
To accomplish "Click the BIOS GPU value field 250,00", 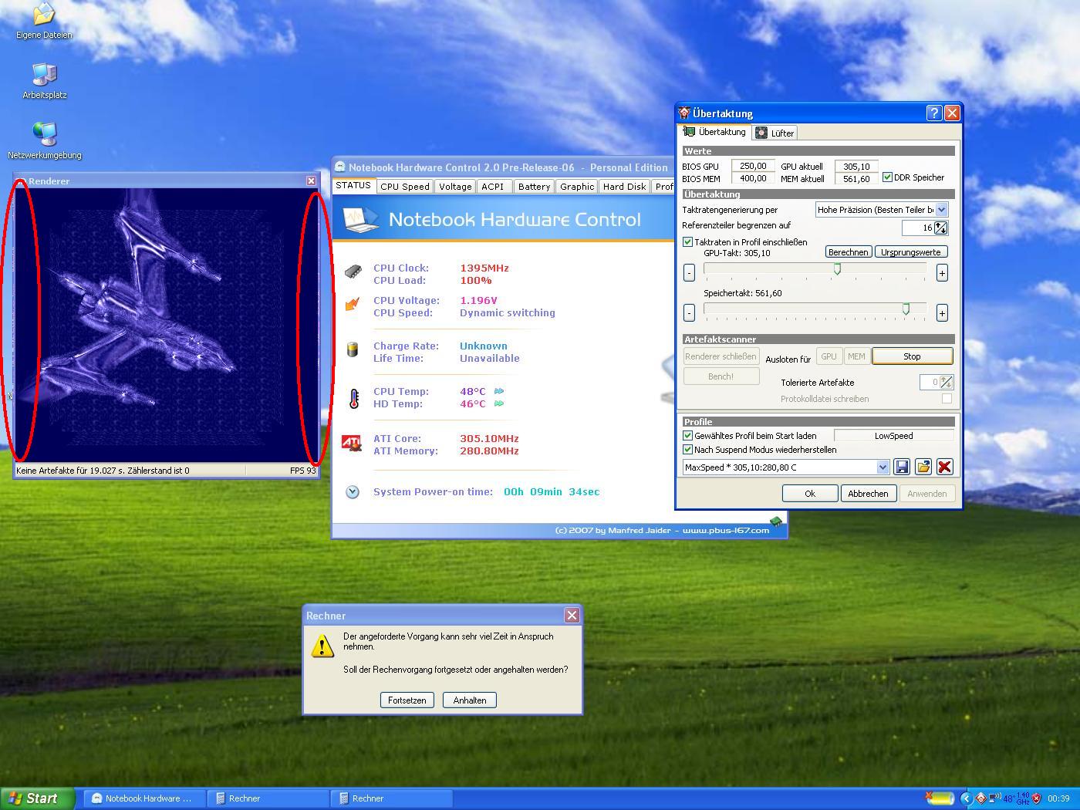I will tap(752, 167).
